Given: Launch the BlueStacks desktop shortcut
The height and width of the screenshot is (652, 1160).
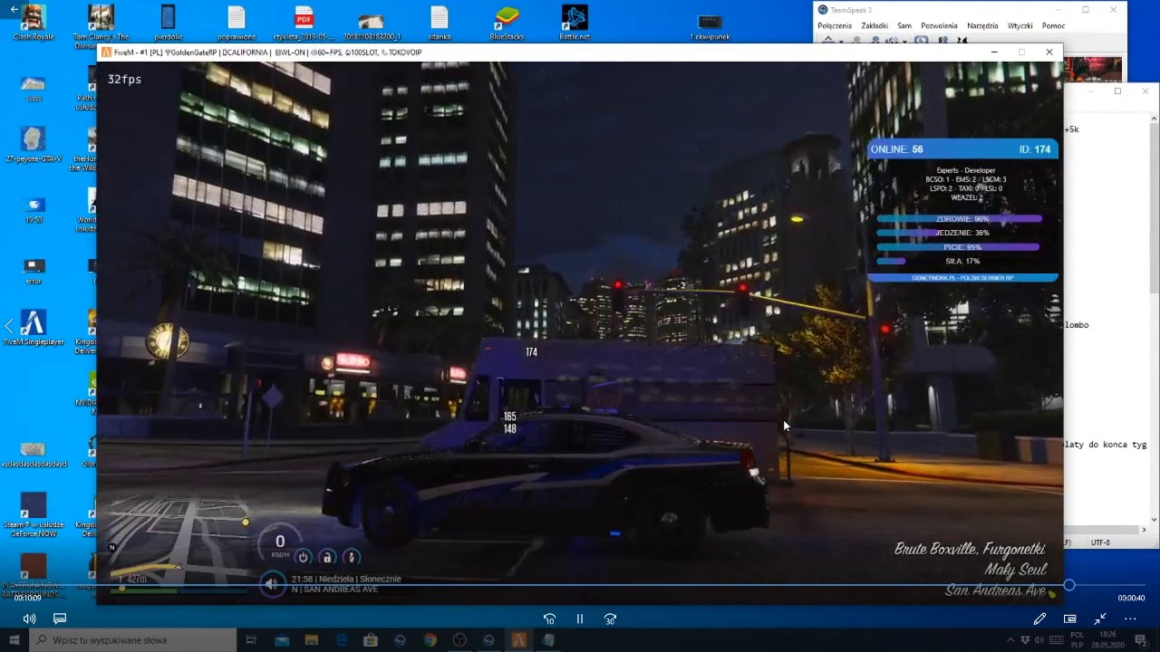Looking at the screenshot, I should pyautogui.click(x=507, y=23).
